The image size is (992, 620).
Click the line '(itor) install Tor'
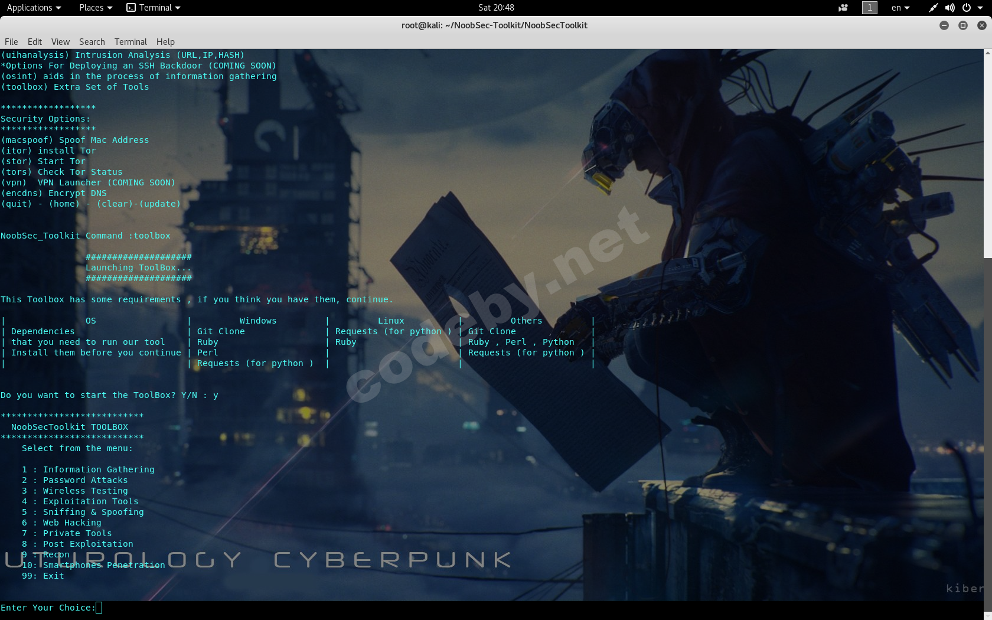point(48,151)
